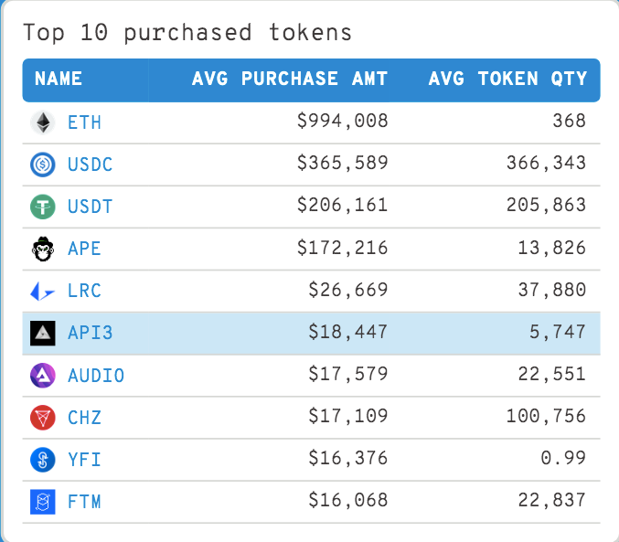Screen dimensions: 619x542
Task: Open the API3 token link
Action: pyautogui.click(x=91, y=333)
